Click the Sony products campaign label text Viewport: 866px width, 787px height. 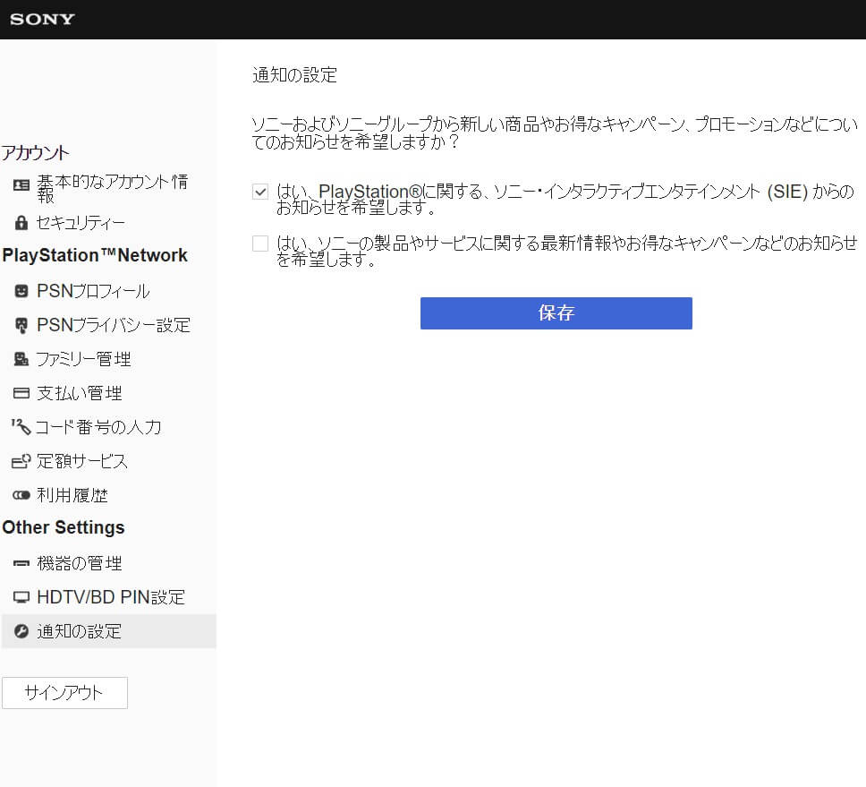coord(566,251)
